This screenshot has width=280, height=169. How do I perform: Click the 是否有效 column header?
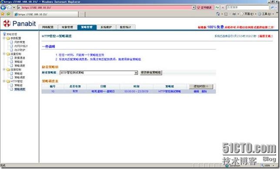[x=75, y=86]
